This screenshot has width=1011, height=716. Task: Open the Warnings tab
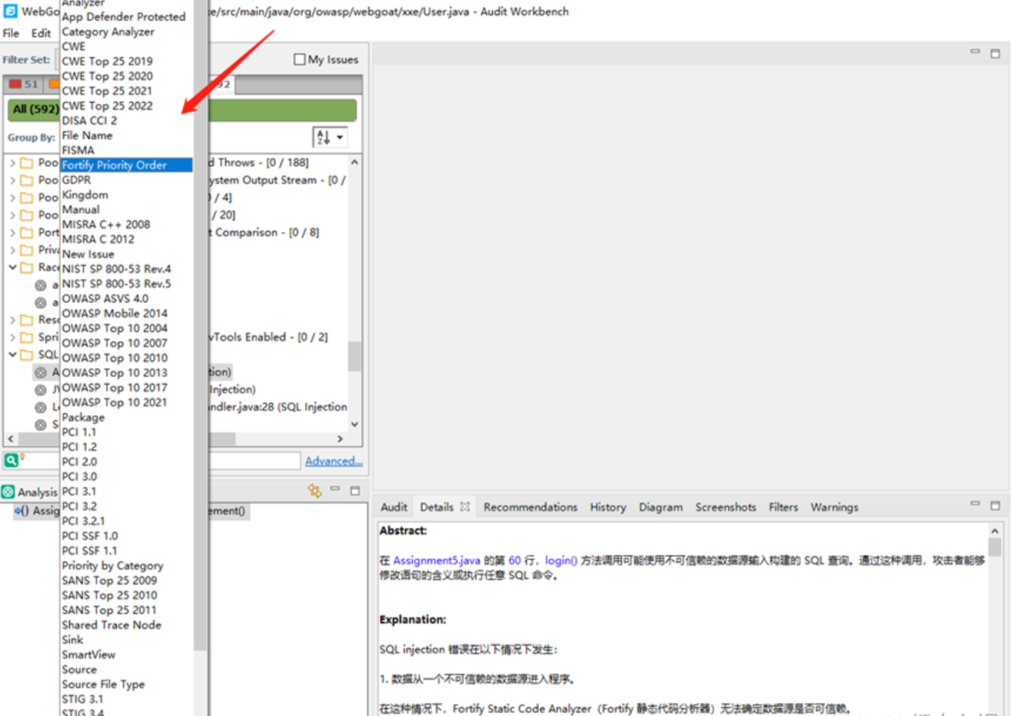(834, 507)
